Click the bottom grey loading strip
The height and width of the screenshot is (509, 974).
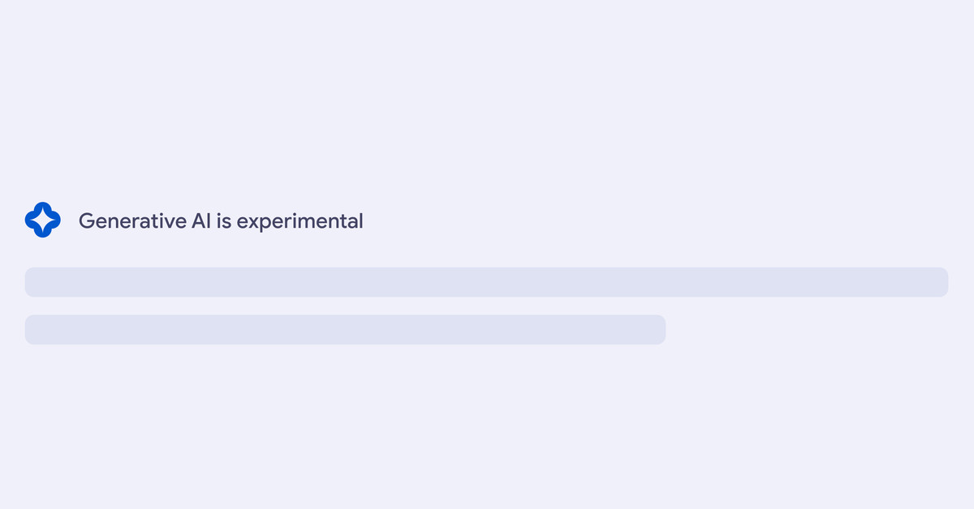[345, 330]
